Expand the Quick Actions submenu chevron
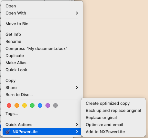Screen dimensions: 148x138 pyautogui.click(x=77, y=124)
